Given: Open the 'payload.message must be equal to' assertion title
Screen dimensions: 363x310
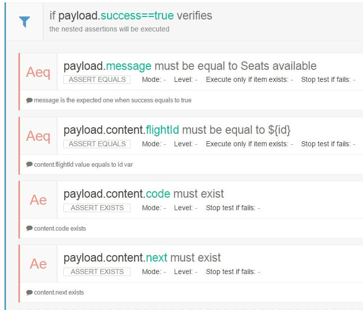Looking at the screenshot, I should tap(189, 66).
